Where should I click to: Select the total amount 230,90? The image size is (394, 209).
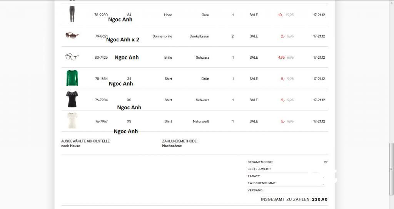tap(320, 199)
